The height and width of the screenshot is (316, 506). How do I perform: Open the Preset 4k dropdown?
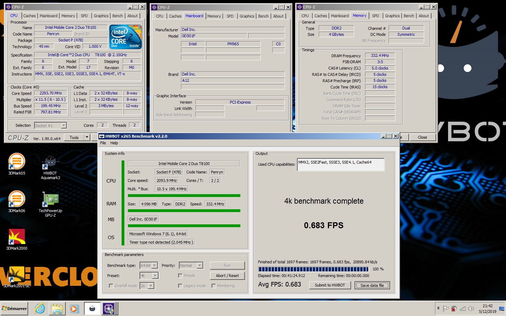pos(155,276)
